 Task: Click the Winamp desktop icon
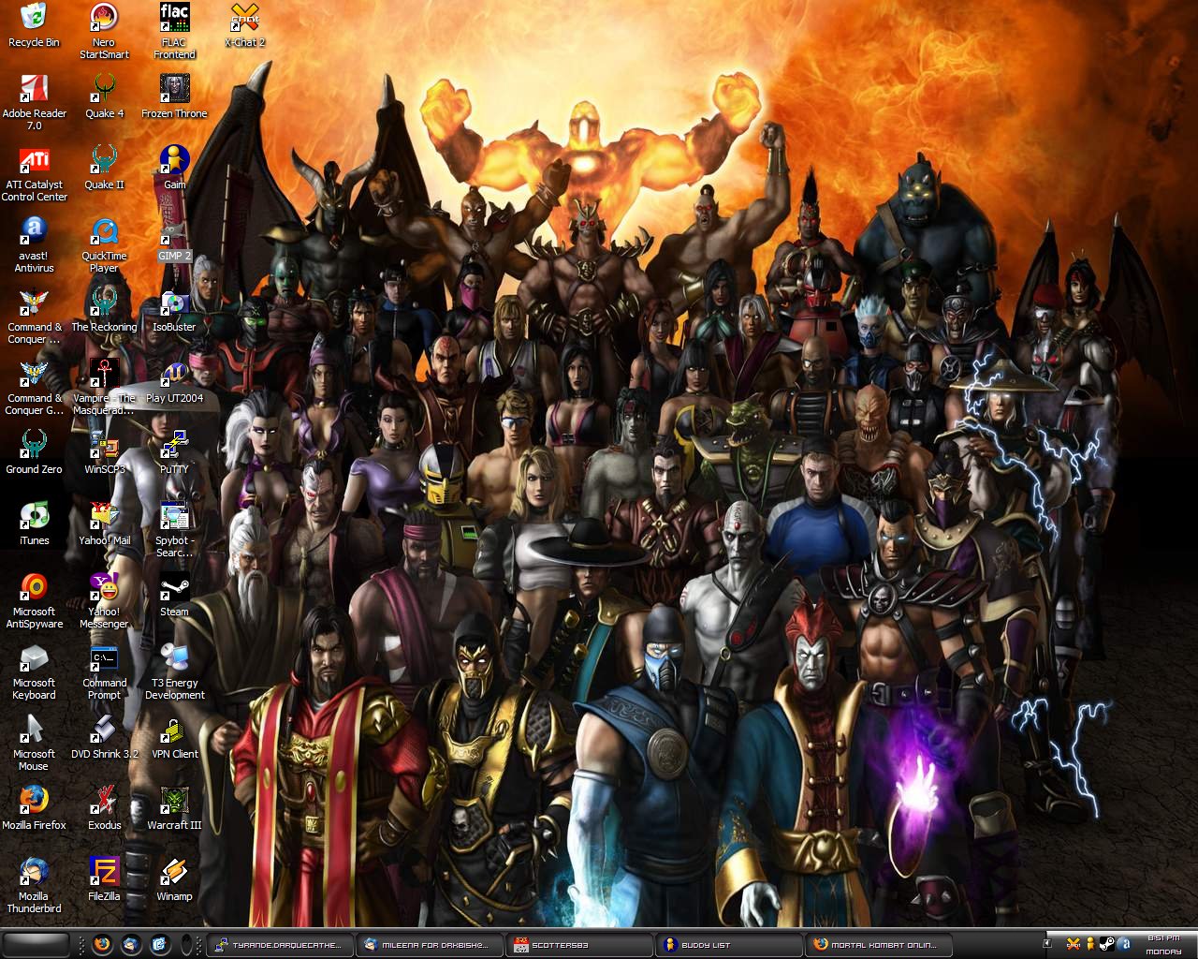(x=174, y=879)
